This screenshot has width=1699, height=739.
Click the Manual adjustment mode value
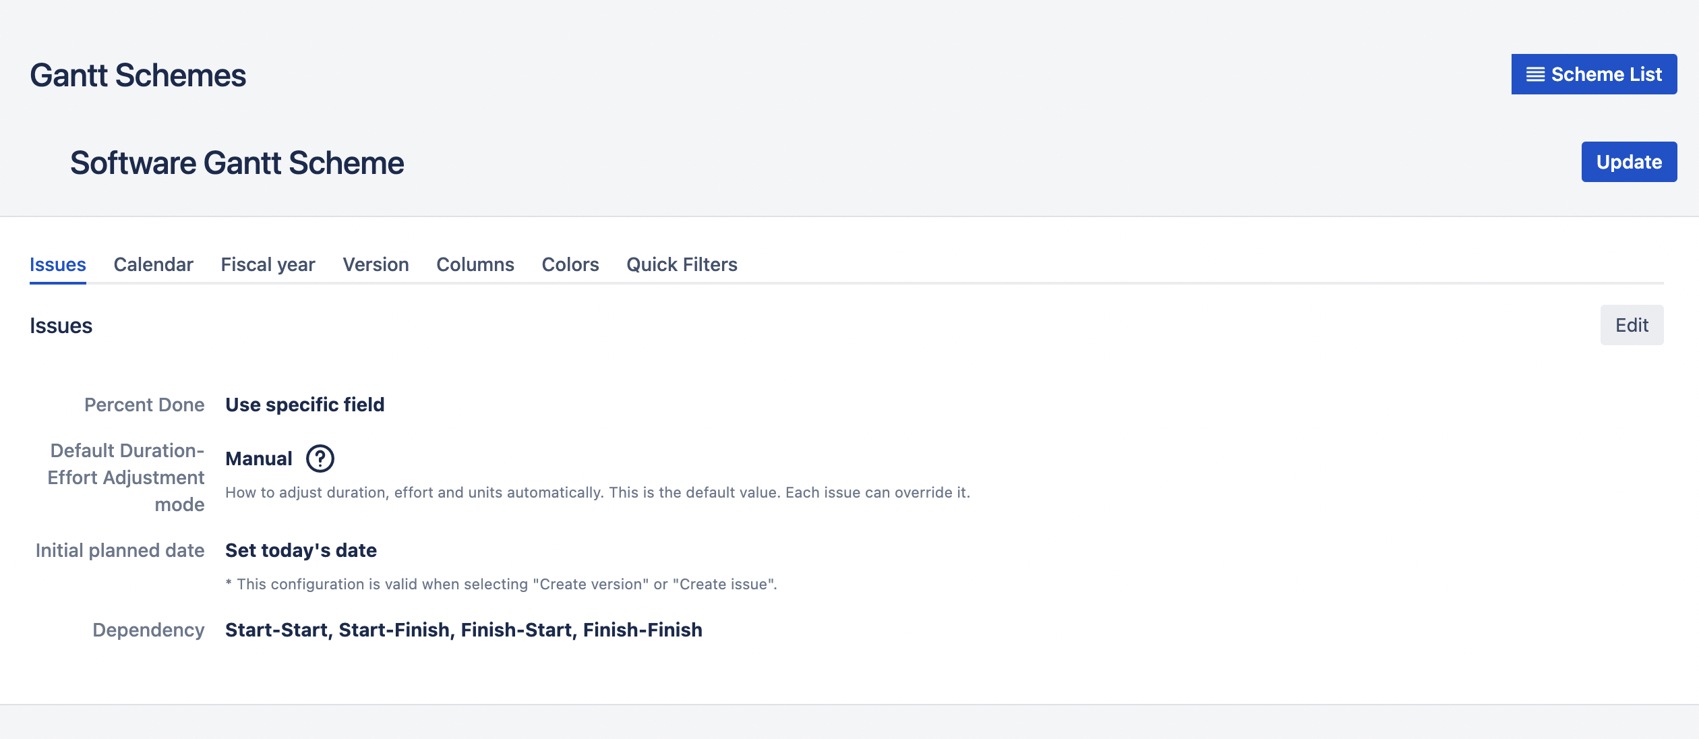point(258,459)
